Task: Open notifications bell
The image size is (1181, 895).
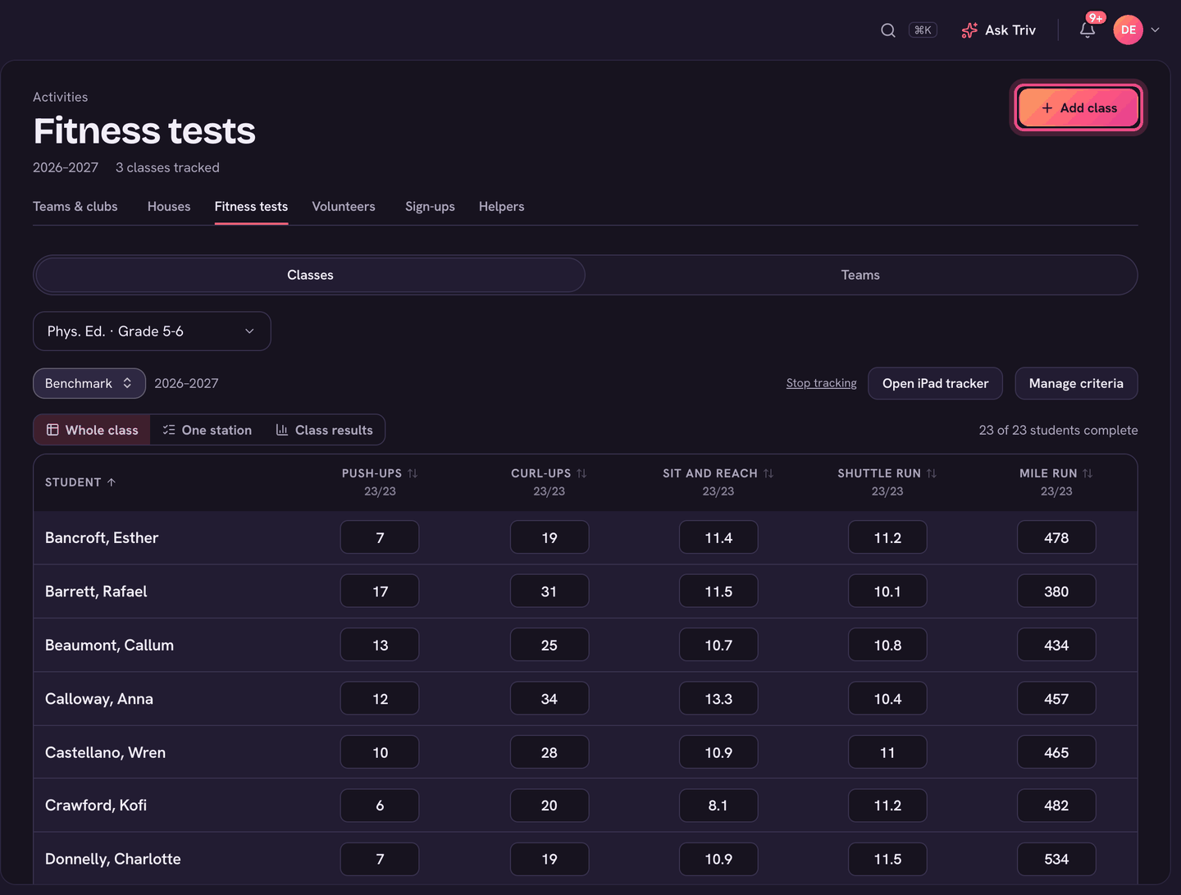Action: pos(1088,30)
